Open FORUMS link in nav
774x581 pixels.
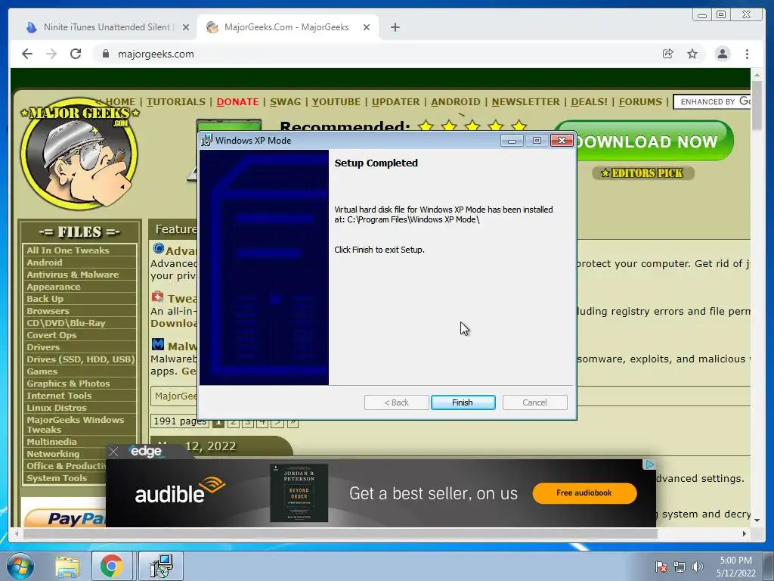point(640,102)
